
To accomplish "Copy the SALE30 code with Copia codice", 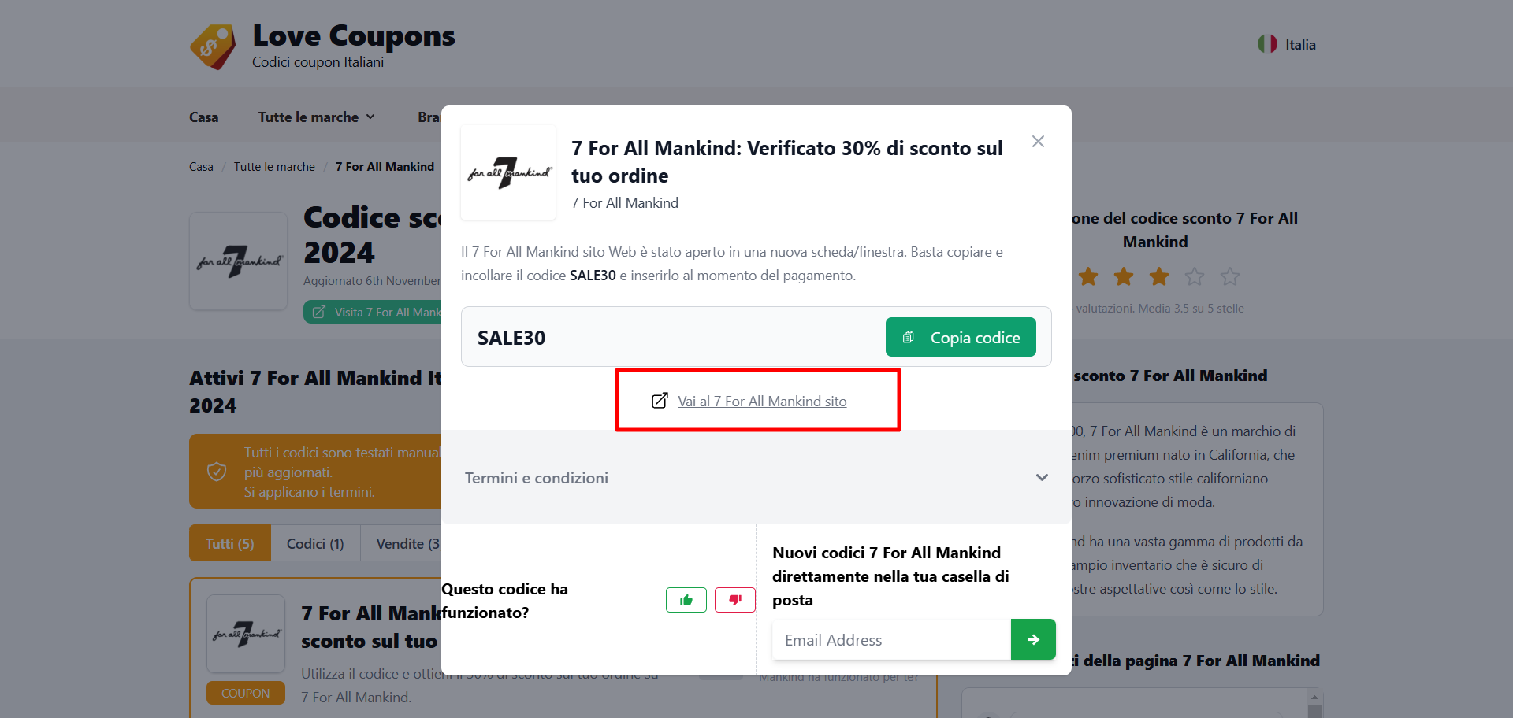I will [961, 337].
